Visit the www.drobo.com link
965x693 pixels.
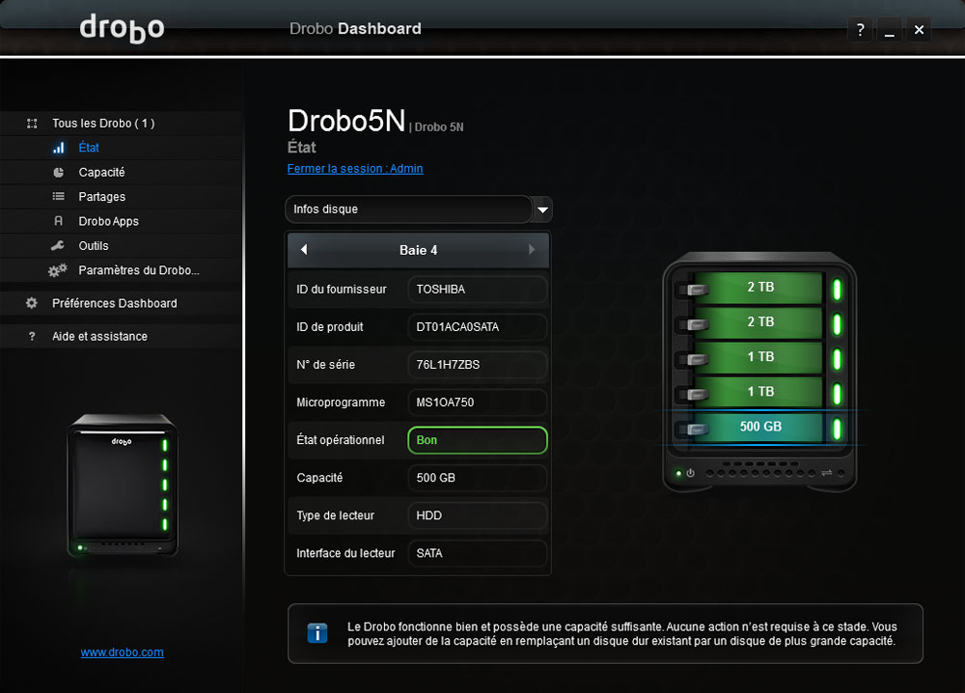pyautogui.click(x=122, y=652)
